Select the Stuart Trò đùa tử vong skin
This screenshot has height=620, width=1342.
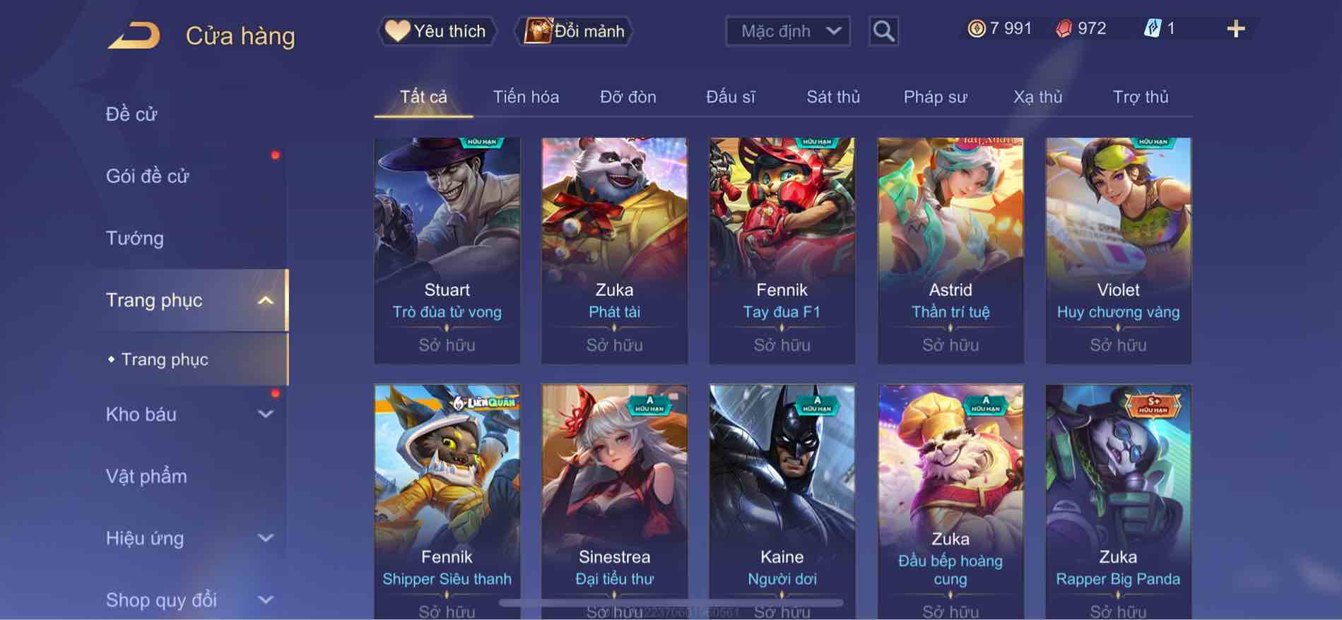tap(447, 251)
